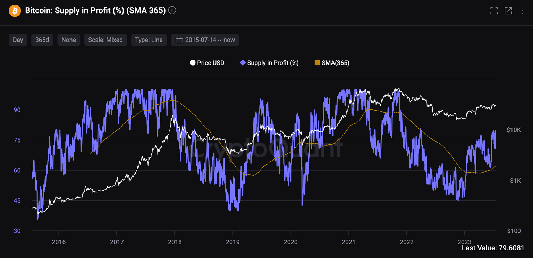Select the Supply in Profit diamond marker
Viewport: 533px width, 258px height.
242,63
